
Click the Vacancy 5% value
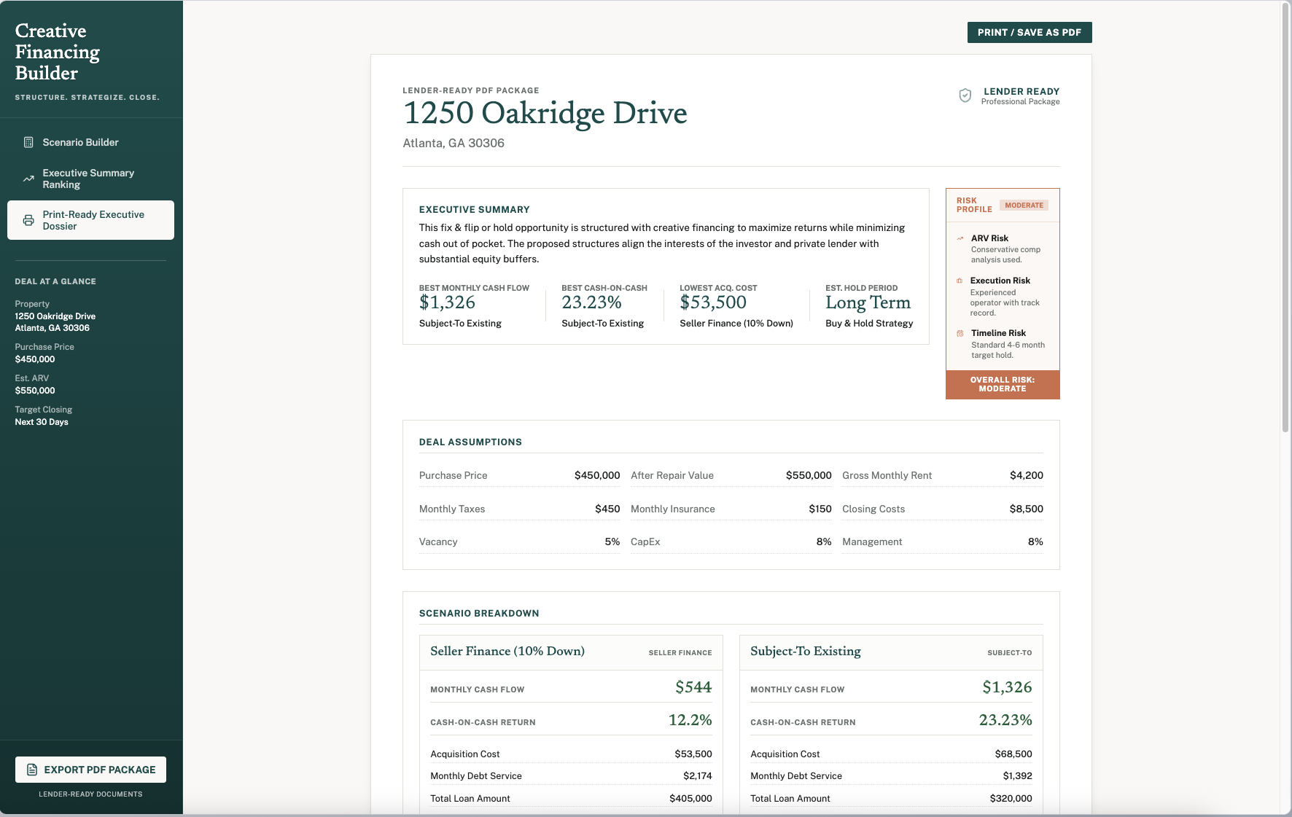[612, 542]
